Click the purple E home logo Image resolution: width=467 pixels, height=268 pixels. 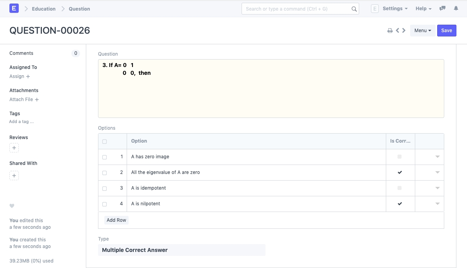pos(14,9)
